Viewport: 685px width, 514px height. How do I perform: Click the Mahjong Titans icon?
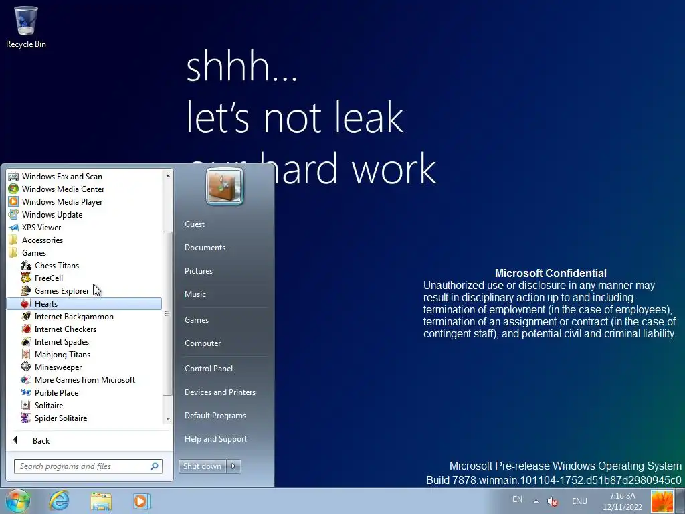[26, 354]
